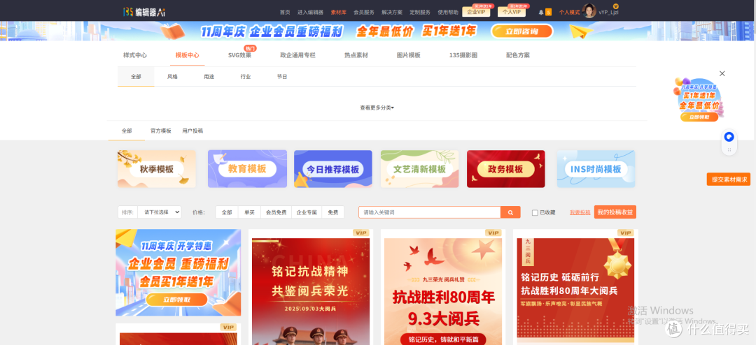Image resolution: width=756 pixels, height=345 pixels.
Task: Open the notification bell icon
Action: tap(541, 12)
